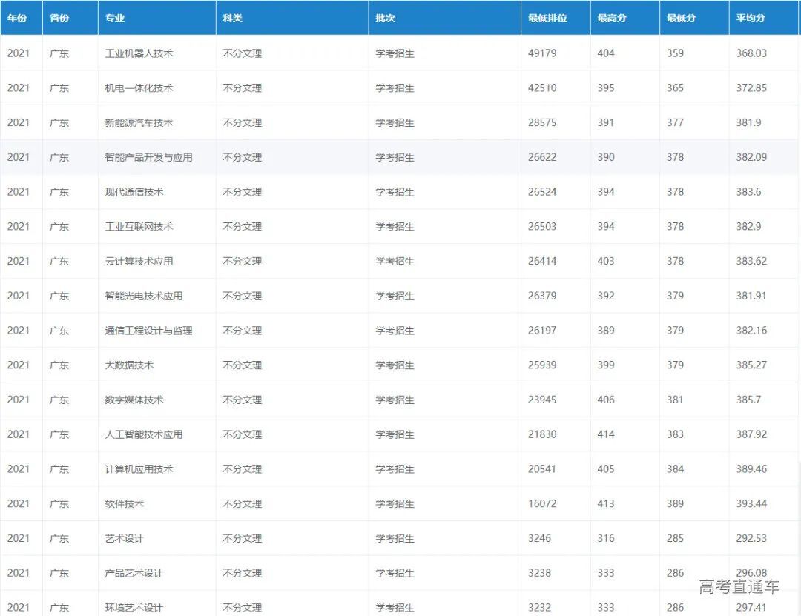This screenshot has width=801, height=616.
Task: Select the 软件技术 major cell
Action: pos(125,504)
